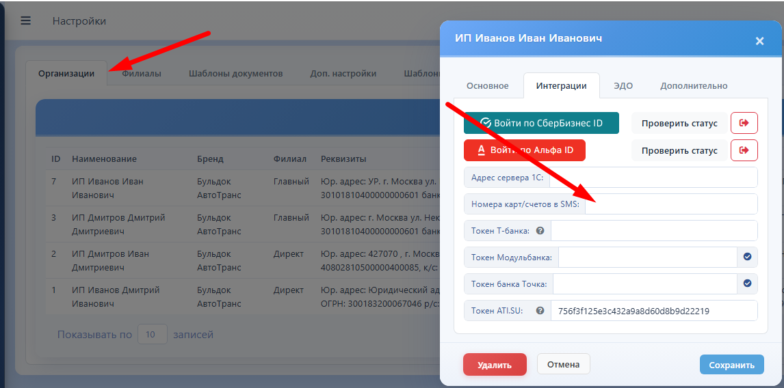Click the Бренд column header
Viewport: 784px width, 388px height.
tap(210, 158)
